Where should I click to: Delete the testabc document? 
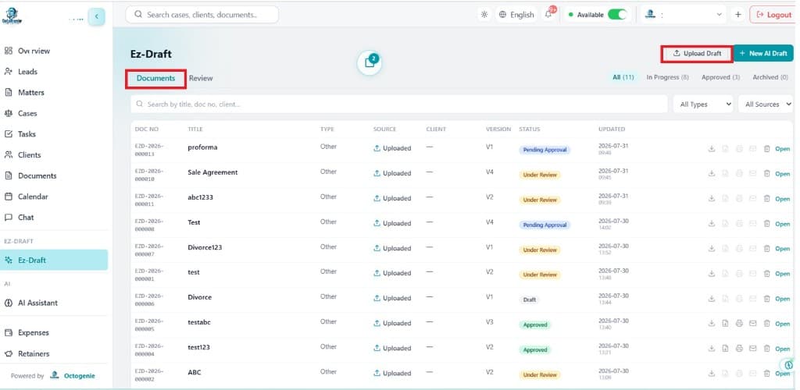pyautogui.click(x=766, y=323)
